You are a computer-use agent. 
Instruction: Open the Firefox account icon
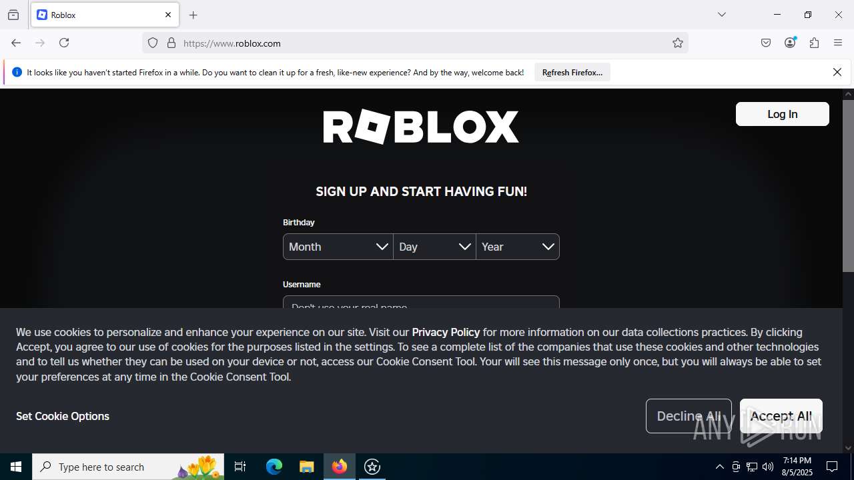click(790, 43)
